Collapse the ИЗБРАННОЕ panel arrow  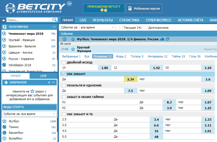coord(54,82)
